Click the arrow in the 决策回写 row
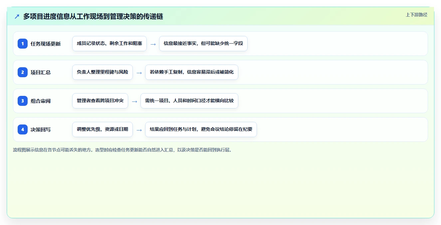 click(x=139, y=130)
